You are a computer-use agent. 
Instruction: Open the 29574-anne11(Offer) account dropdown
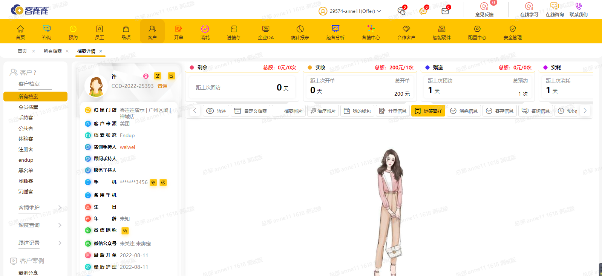pos(355,11)
